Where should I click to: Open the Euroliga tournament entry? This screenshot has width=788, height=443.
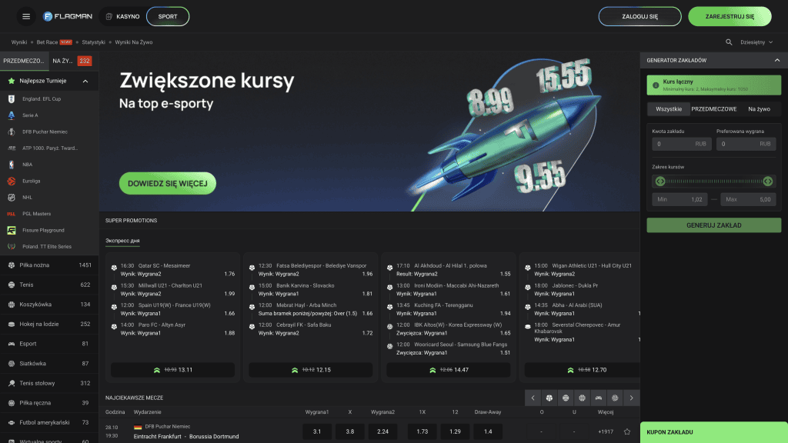pyautogui.click(x=32, y=181)
